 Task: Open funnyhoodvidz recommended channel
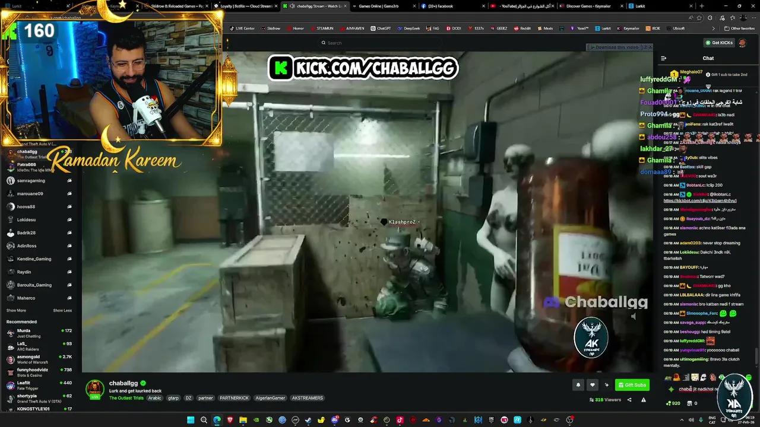(x=39, y=372)
